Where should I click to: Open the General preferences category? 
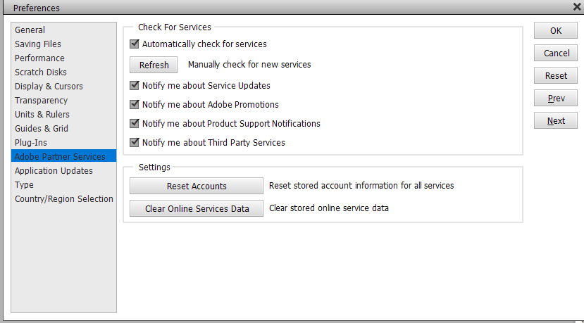(x=30, y=30)
